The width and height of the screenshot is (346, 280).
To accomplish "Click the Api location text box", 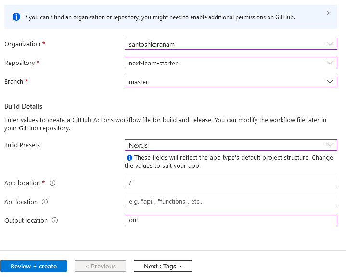I will [231, 202].
